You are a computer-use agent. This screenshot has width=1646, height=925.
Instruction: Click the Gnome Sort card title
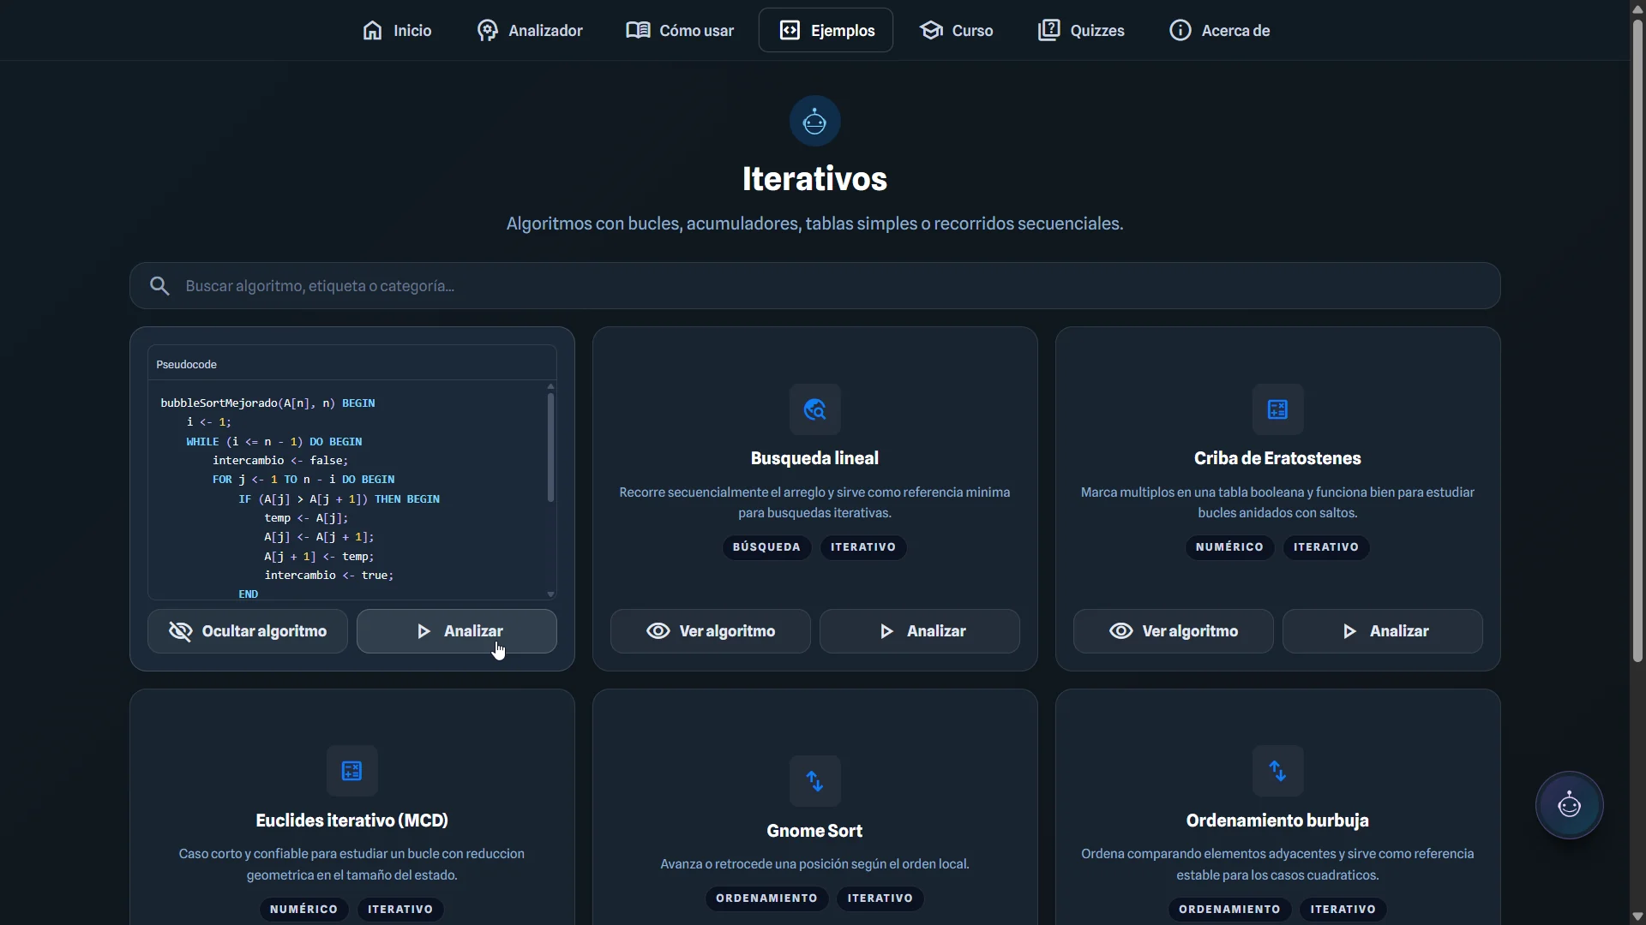click(x=814, y=831)
